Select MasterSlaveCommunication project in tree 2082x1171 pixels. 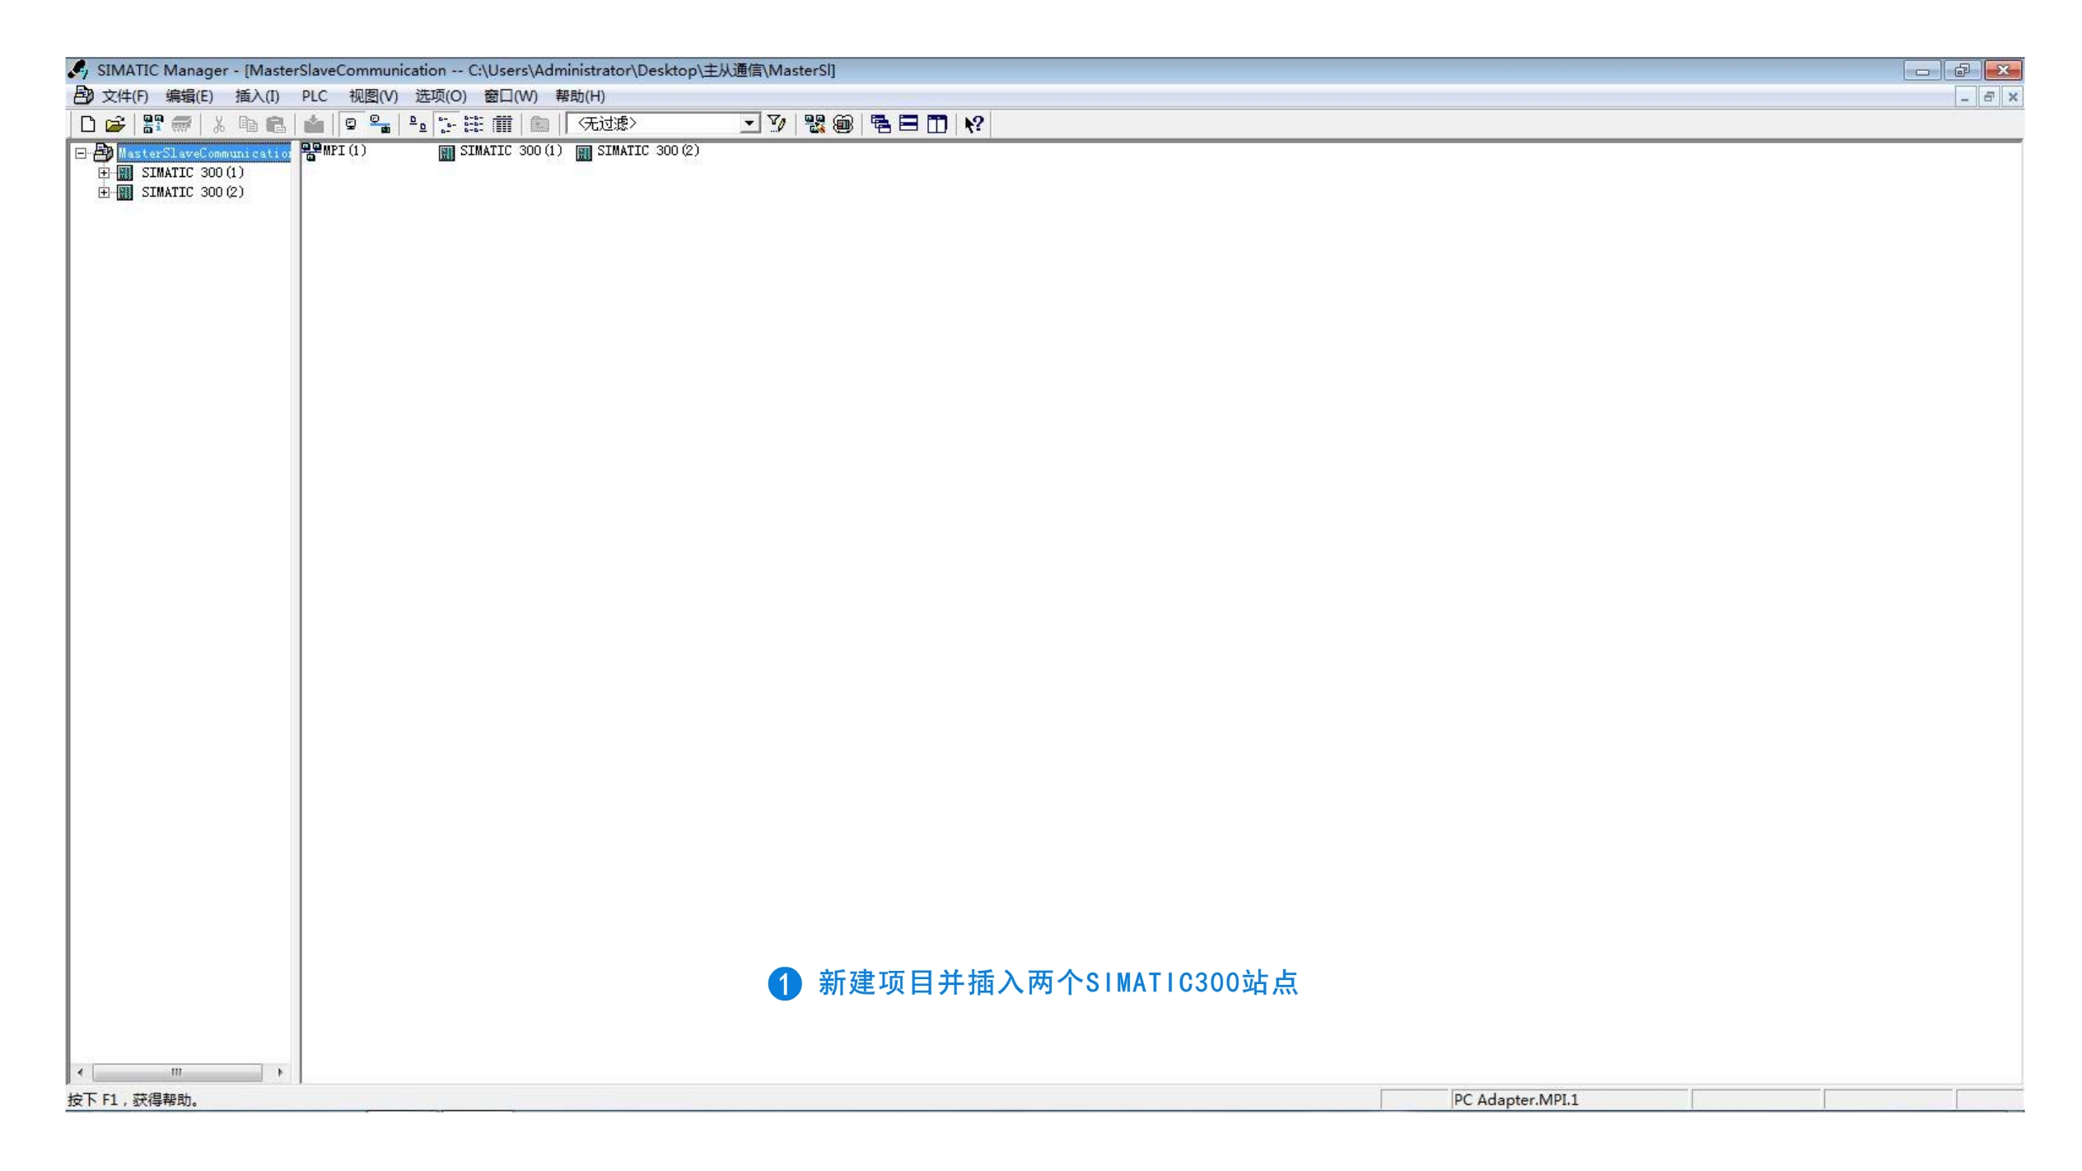tap(203, 153)
